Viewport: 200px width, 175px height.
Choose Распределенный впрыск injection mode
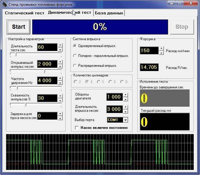click(75, 66)
